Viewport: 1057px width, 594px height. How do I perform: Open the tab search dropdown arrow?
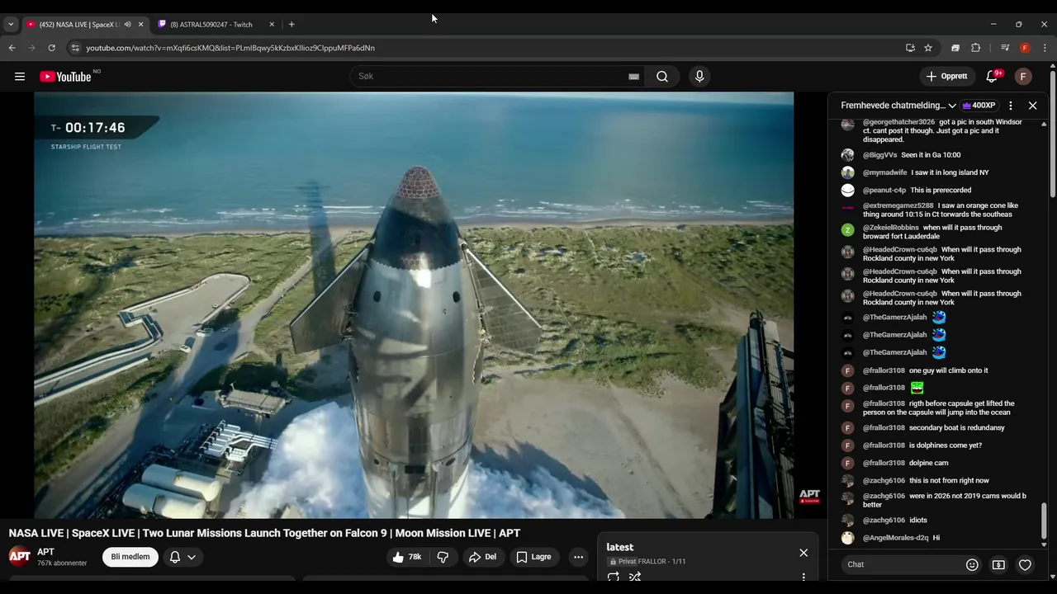(11, 25)
